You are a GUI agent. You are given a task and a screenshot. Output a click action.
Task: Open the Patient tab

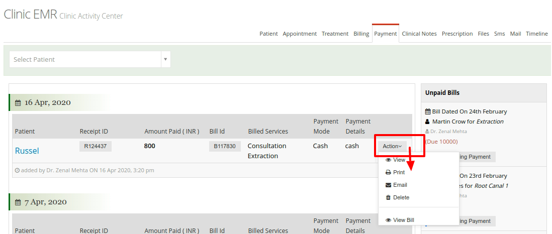click(x=268, y=34)
